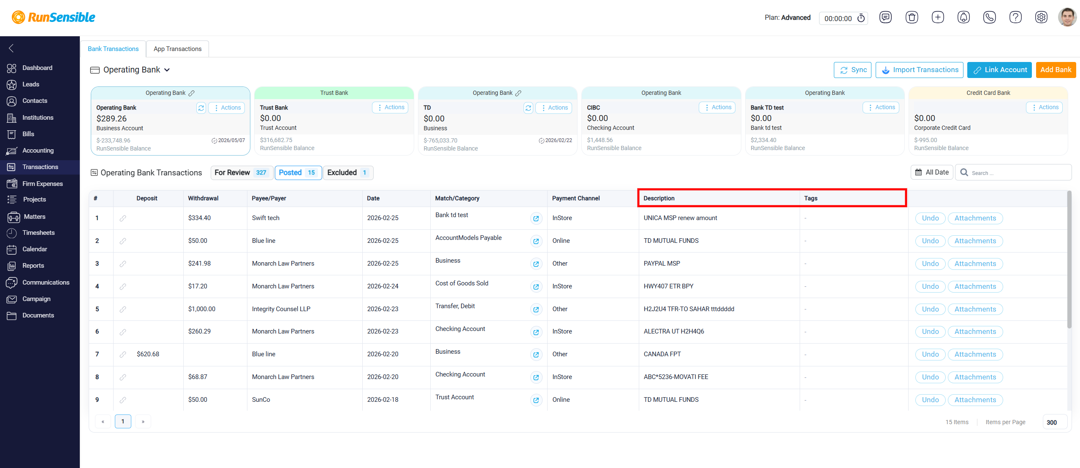Screen dimensions: 1080x468
Task: Open the chat messages icon
Action: coord(885,17)
